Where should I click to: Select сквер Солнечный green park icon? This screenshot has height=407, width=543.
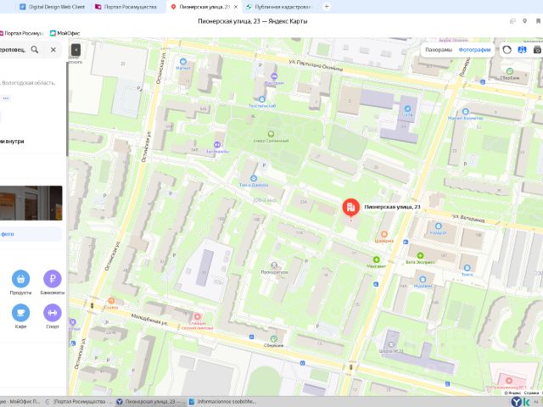(x=271, y=134)
